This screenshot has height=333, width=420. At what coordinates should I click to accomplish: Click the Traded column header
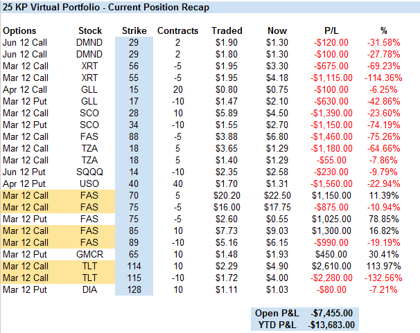[227, 31]
